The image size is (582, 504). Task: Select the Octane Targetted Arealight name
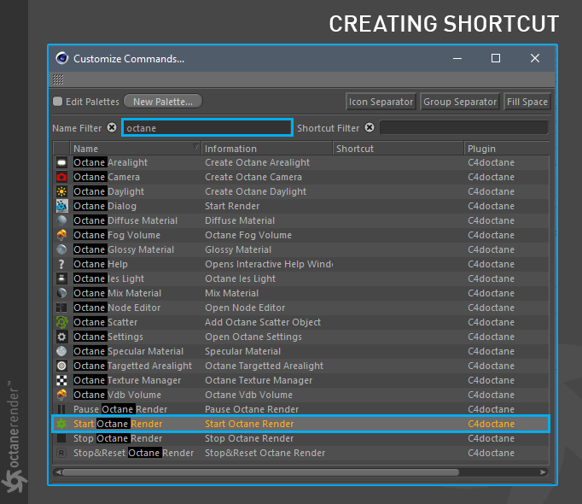[x=132, y=366]
